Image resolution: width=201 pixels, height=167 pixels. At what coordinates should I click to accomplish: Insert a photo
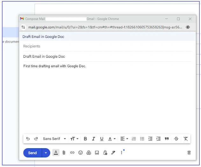coord(97,153)
